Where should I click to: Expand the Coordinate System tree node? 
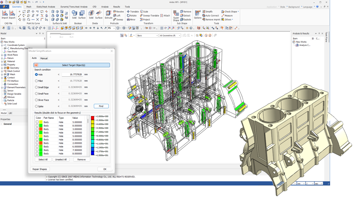pyautogui.click(x=2, y=45)
